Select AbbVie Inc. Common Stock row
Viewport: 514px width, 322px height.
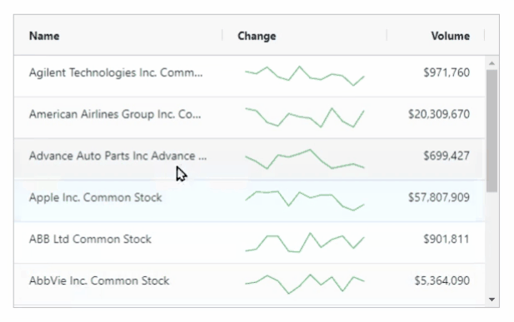tap(249, 284)
